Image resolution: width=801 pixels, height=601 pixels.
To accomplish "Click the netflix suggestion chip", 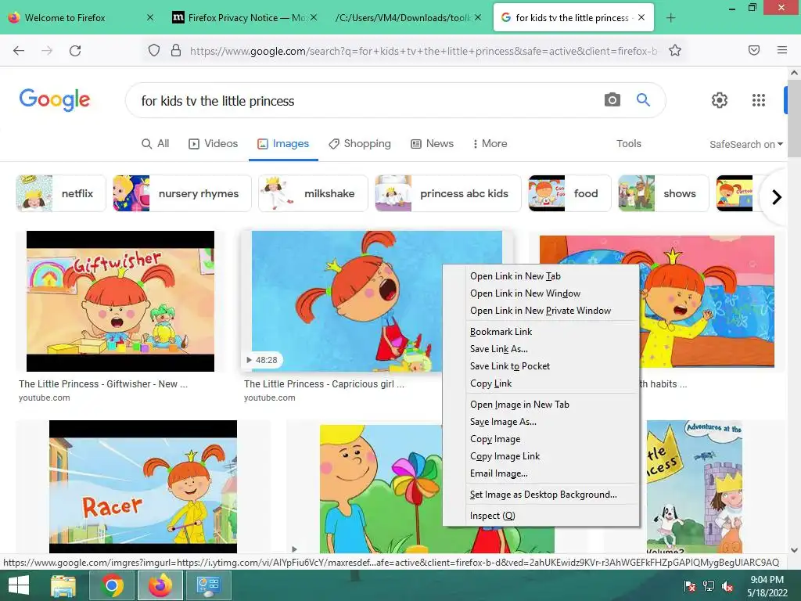I will [61, 193].
